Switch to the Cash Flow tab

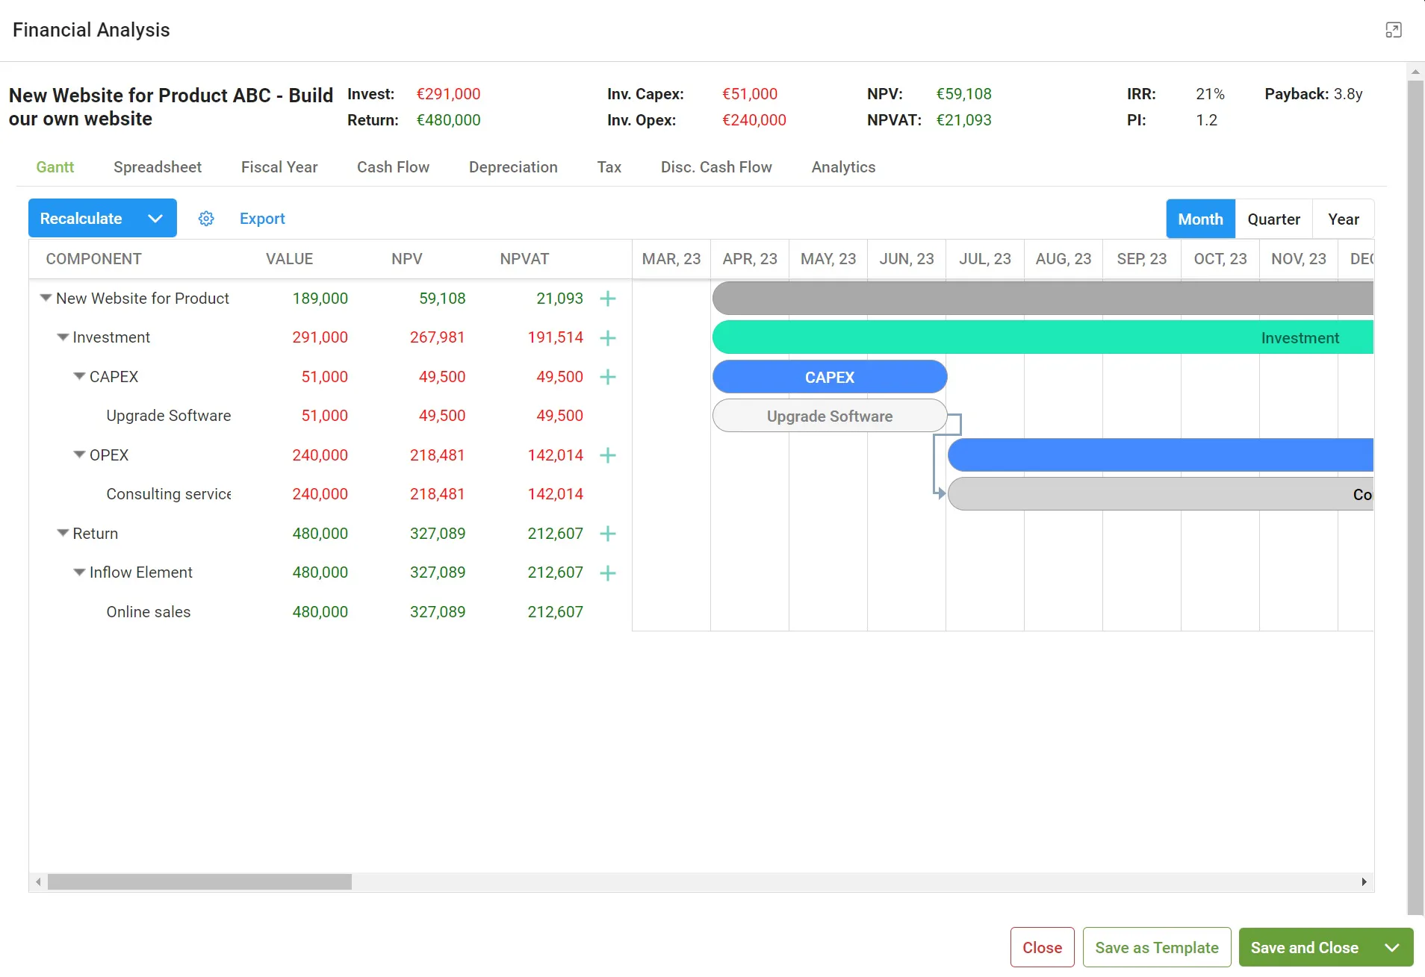tap(393, 167)
